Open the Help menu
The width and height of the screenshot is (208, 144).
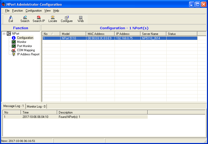point(56,11)
